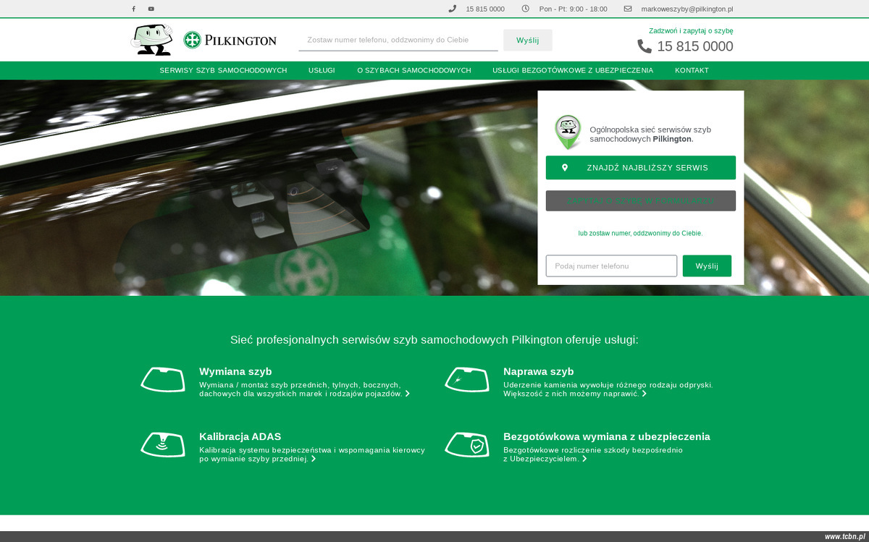Click chevron after Naprawa szyb description
The image size is (869, 542).
pos(645,394)
